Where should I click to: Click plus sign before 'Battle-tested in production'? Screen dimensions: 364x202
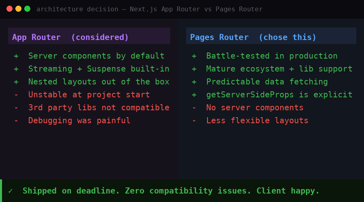click(194, 56)
